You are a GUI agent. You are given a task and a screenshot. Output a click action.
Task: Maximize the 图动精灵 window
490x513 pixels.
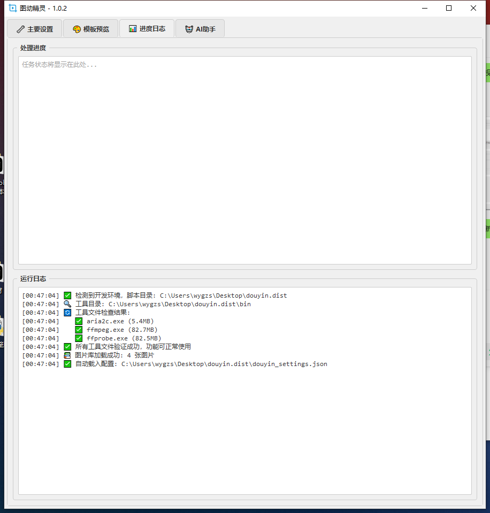(x=449, y=8)
